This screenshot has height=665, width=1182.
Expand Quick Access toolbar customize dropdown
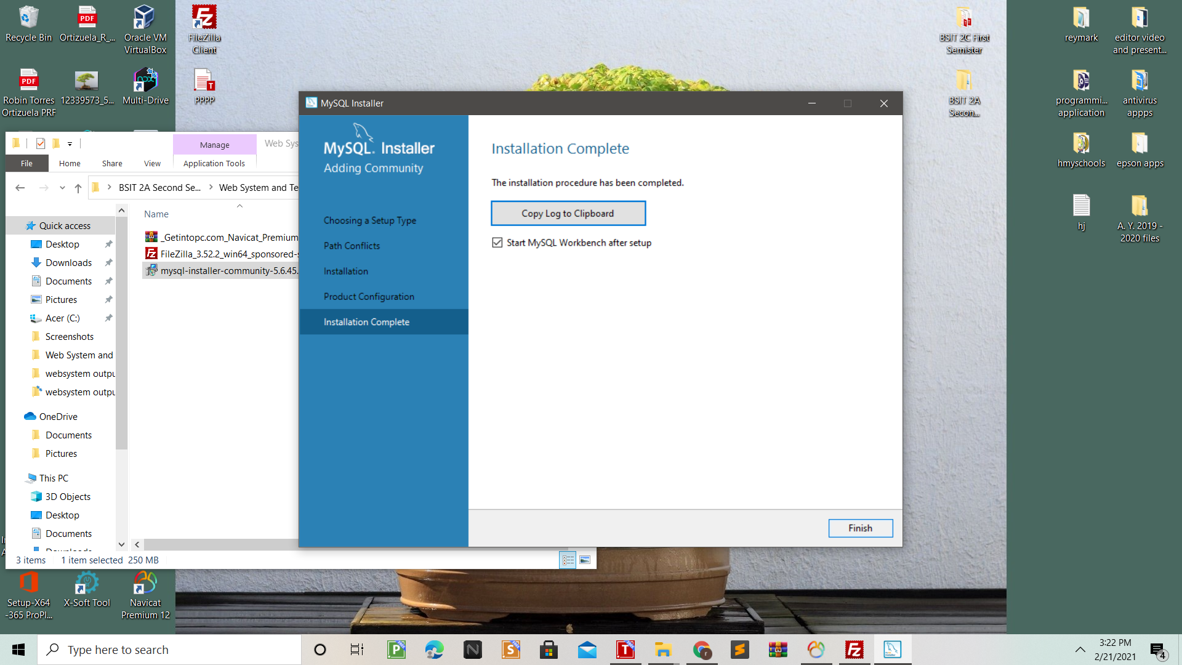tap(70, 143)
